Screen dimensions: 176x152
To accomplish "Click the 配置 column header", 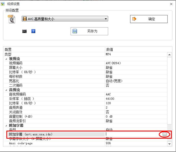I will [54, 50].
